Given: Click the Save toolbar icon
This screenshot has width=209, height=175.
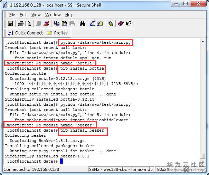Looking at the screenshot, I should coord(10,24).
